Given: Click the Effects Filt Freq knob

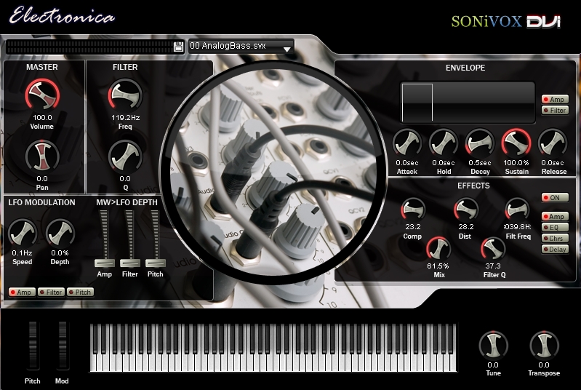Looking at the screenshot, I should pos(518,210).
